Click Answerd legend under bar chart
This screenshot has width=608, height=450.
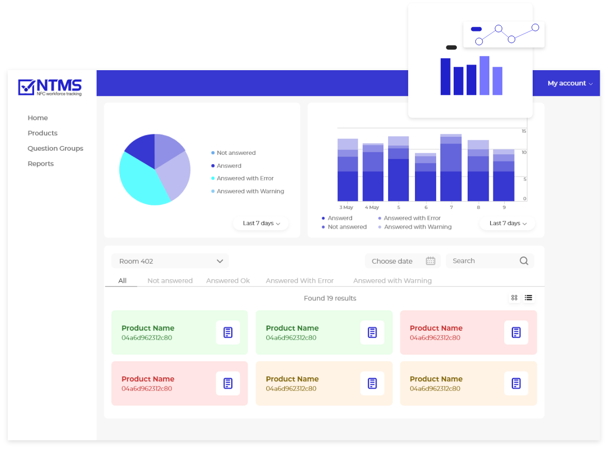tap(338, 218)
